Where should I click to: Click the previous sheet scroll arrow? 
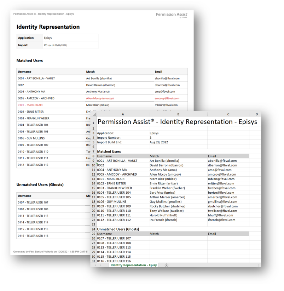pyautogui.click(x=95, y=265)
